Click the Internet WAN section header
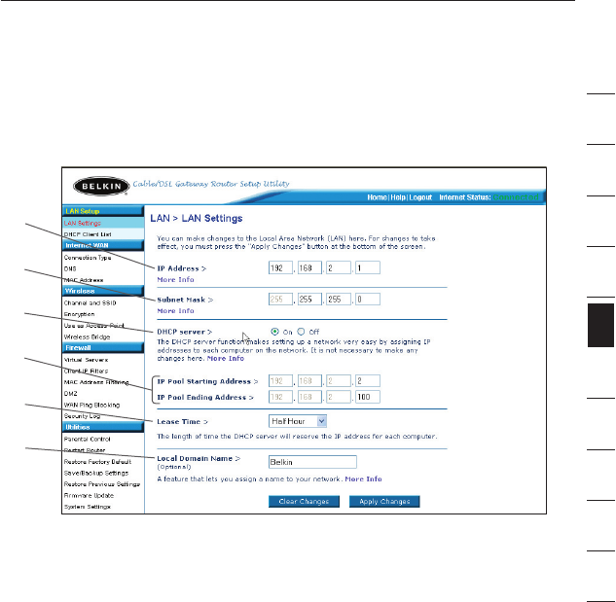The height and width of the screenshot is (602, 616). pos(103,245)
